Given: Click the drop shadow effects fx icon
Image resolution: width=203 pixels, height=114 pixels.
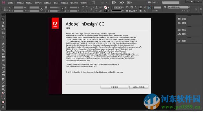Looking at the screenshot, I should pyautogui.click(x=136, y=7).
